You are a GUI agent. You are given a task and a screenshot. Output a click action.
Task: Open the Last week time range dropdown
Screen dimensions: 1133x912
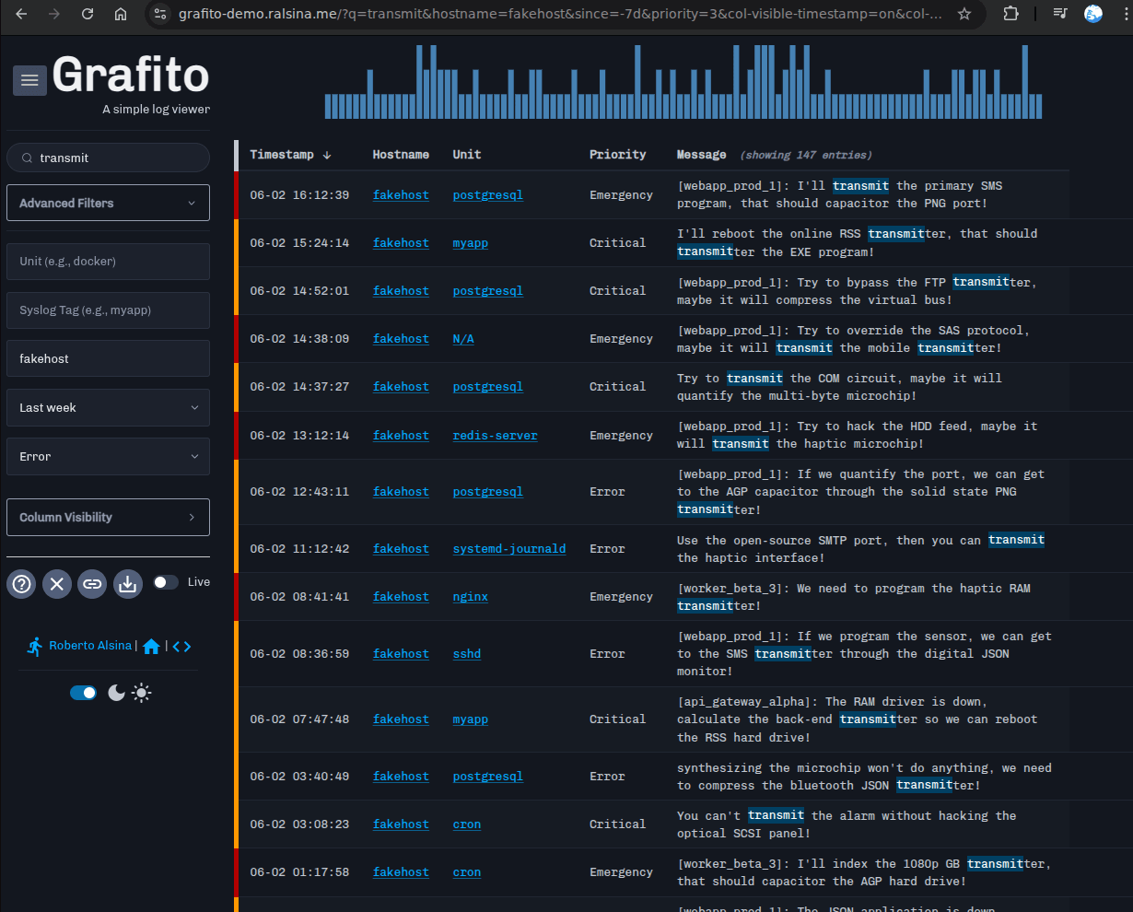[108, 407]
